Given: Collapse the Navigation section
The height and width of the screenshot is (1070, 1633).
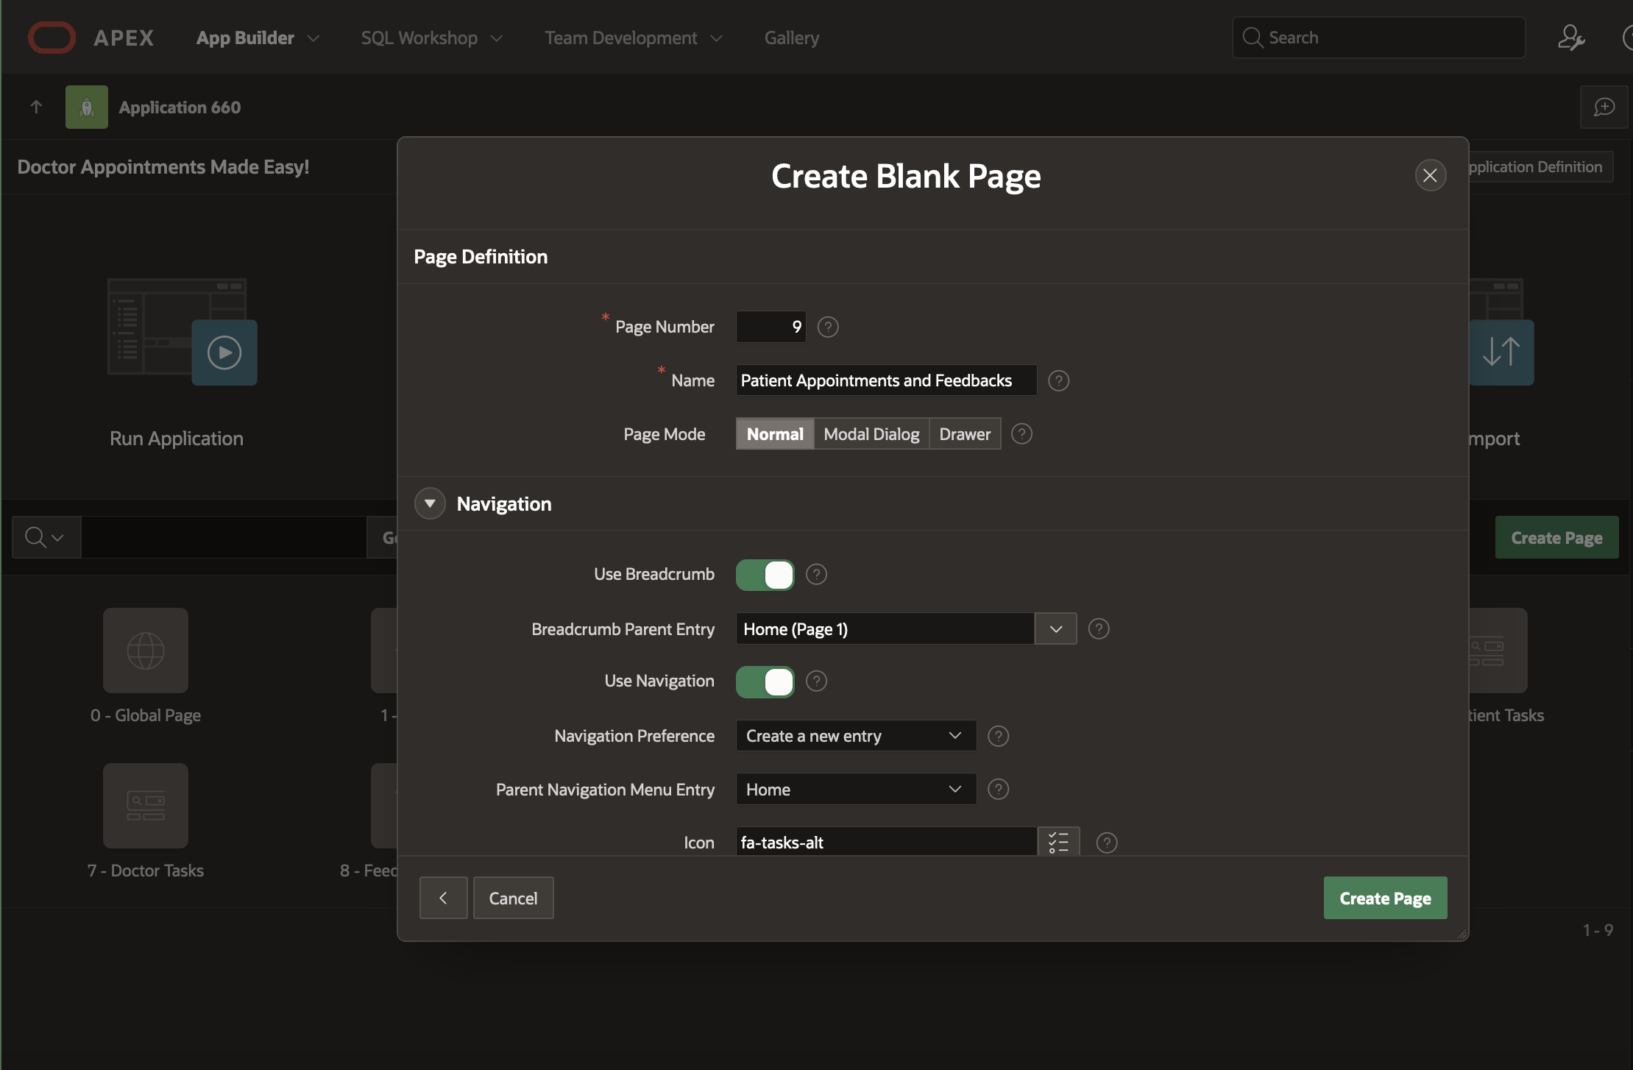Looking at the screenshot, I should (x=430, y=503).
